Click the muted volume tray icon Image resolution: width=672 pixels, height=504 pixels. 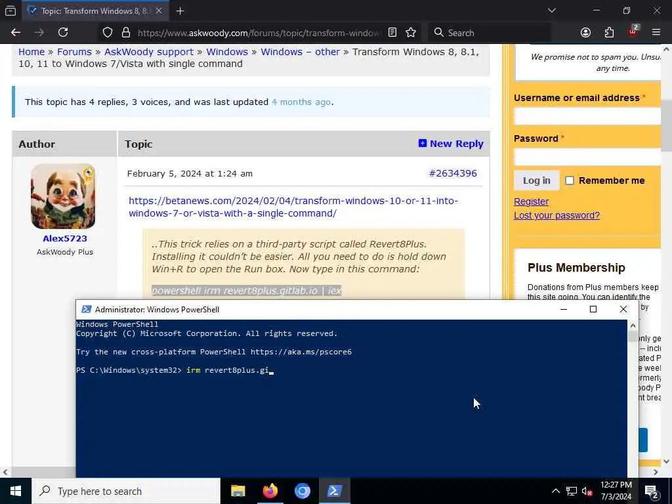point(587,492)
